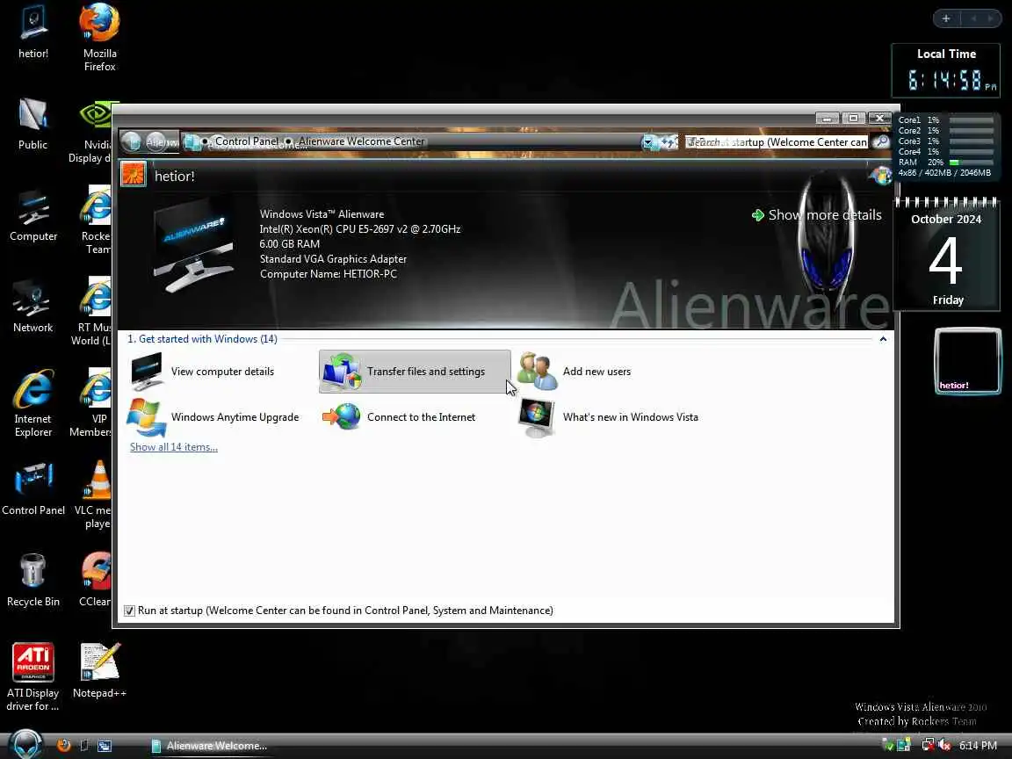1012x759 pixels.
Task: Select Transfer files and settings
Action: (x=415, y=372)
